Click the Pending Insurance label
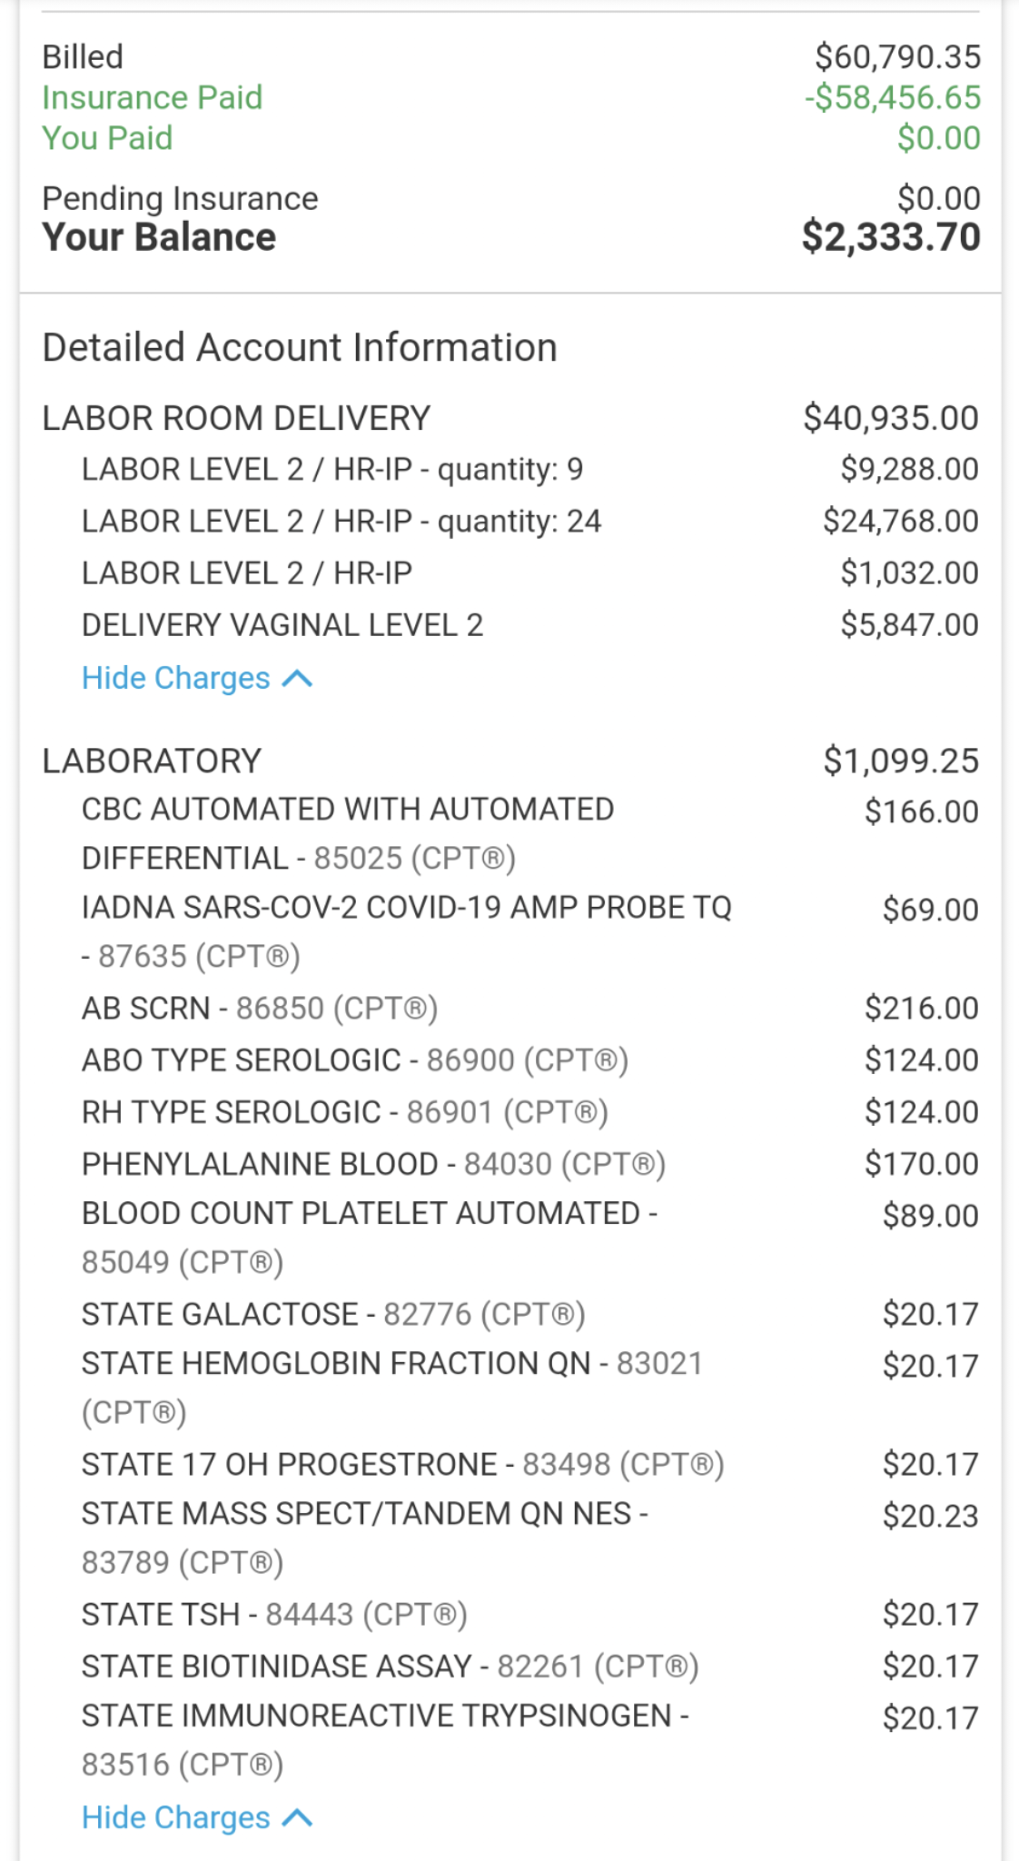Screen dimensions: 1019x1861 (180, 198)
